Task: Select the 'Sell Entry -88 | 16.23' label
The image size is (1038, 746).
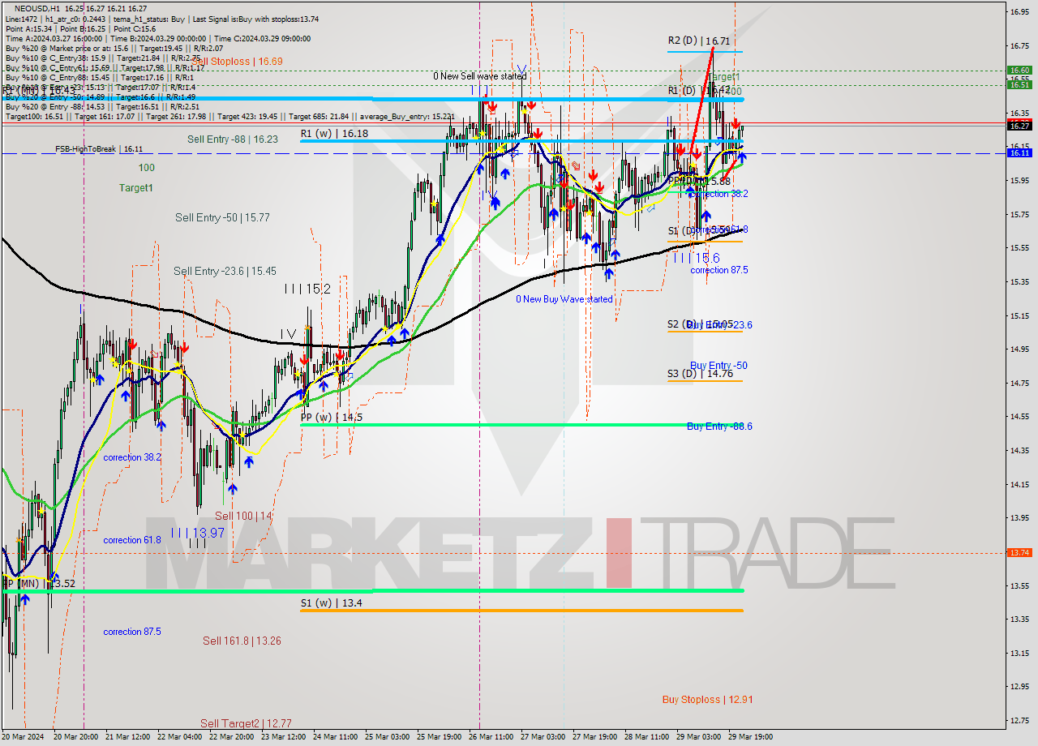Action: pos(233,139)
